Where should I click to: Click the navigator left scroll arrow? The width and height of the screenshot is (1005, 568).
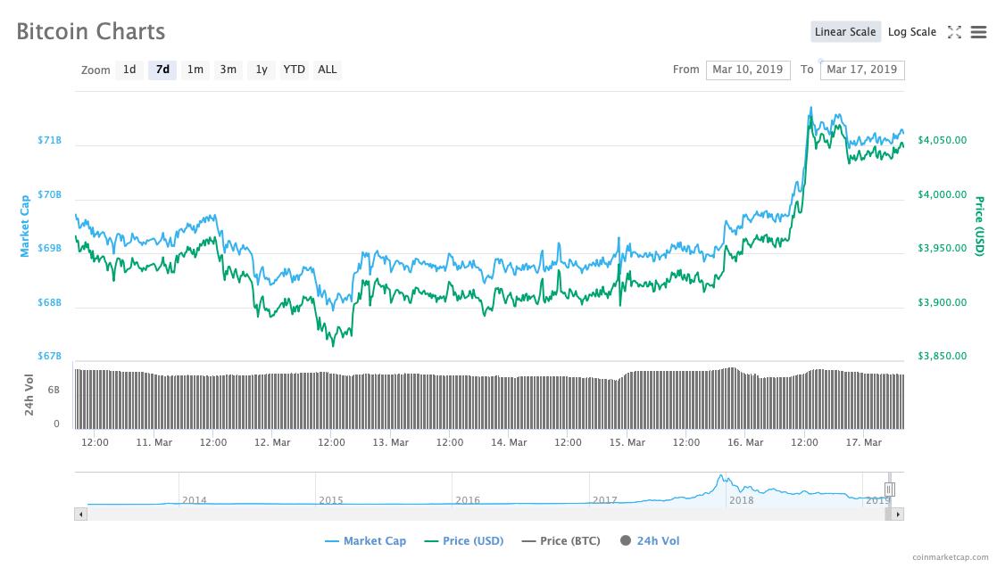pos(80,514)
